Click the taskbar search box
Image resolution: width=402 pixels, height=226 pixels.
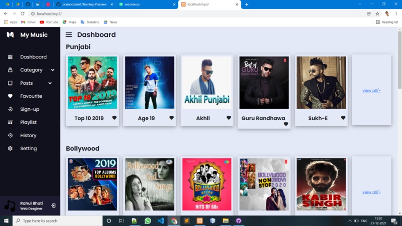coord(57,221)
